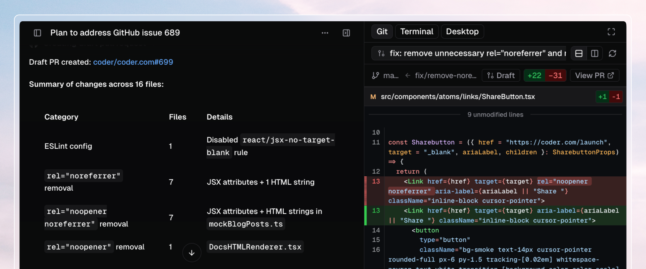The image size is (646, 269).
Task: Click the ESLint config table cell
Action: point(68,146)
